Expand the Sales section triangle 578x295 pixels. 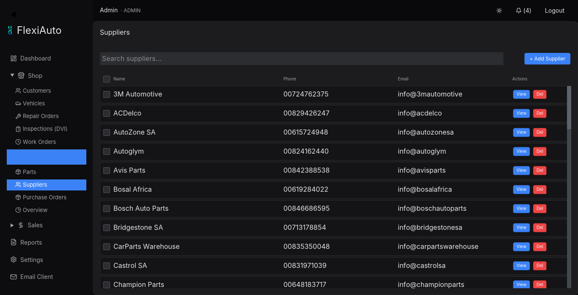coord(12,225)
